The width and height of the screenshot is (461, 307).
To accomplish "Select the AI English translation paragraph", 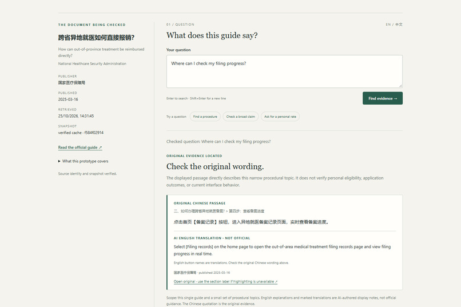I will (x=282, y=250).
